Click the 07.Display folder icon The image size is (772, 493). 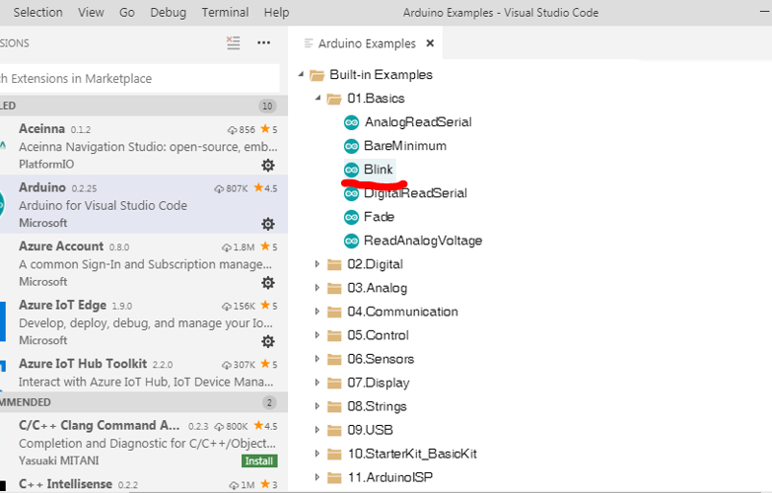click(x=334, y=383)
